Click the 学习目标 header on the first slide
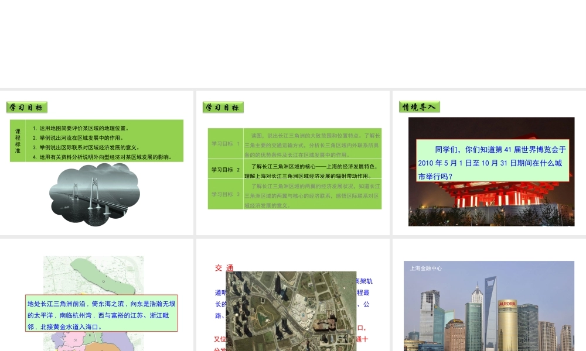Viewport: 586px width, 351px height. coord(26,107)
